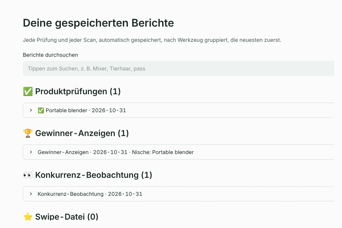342x228 pixels.
Task: Click the Berichte durchsuchen search field
Action: click(179, 68)
